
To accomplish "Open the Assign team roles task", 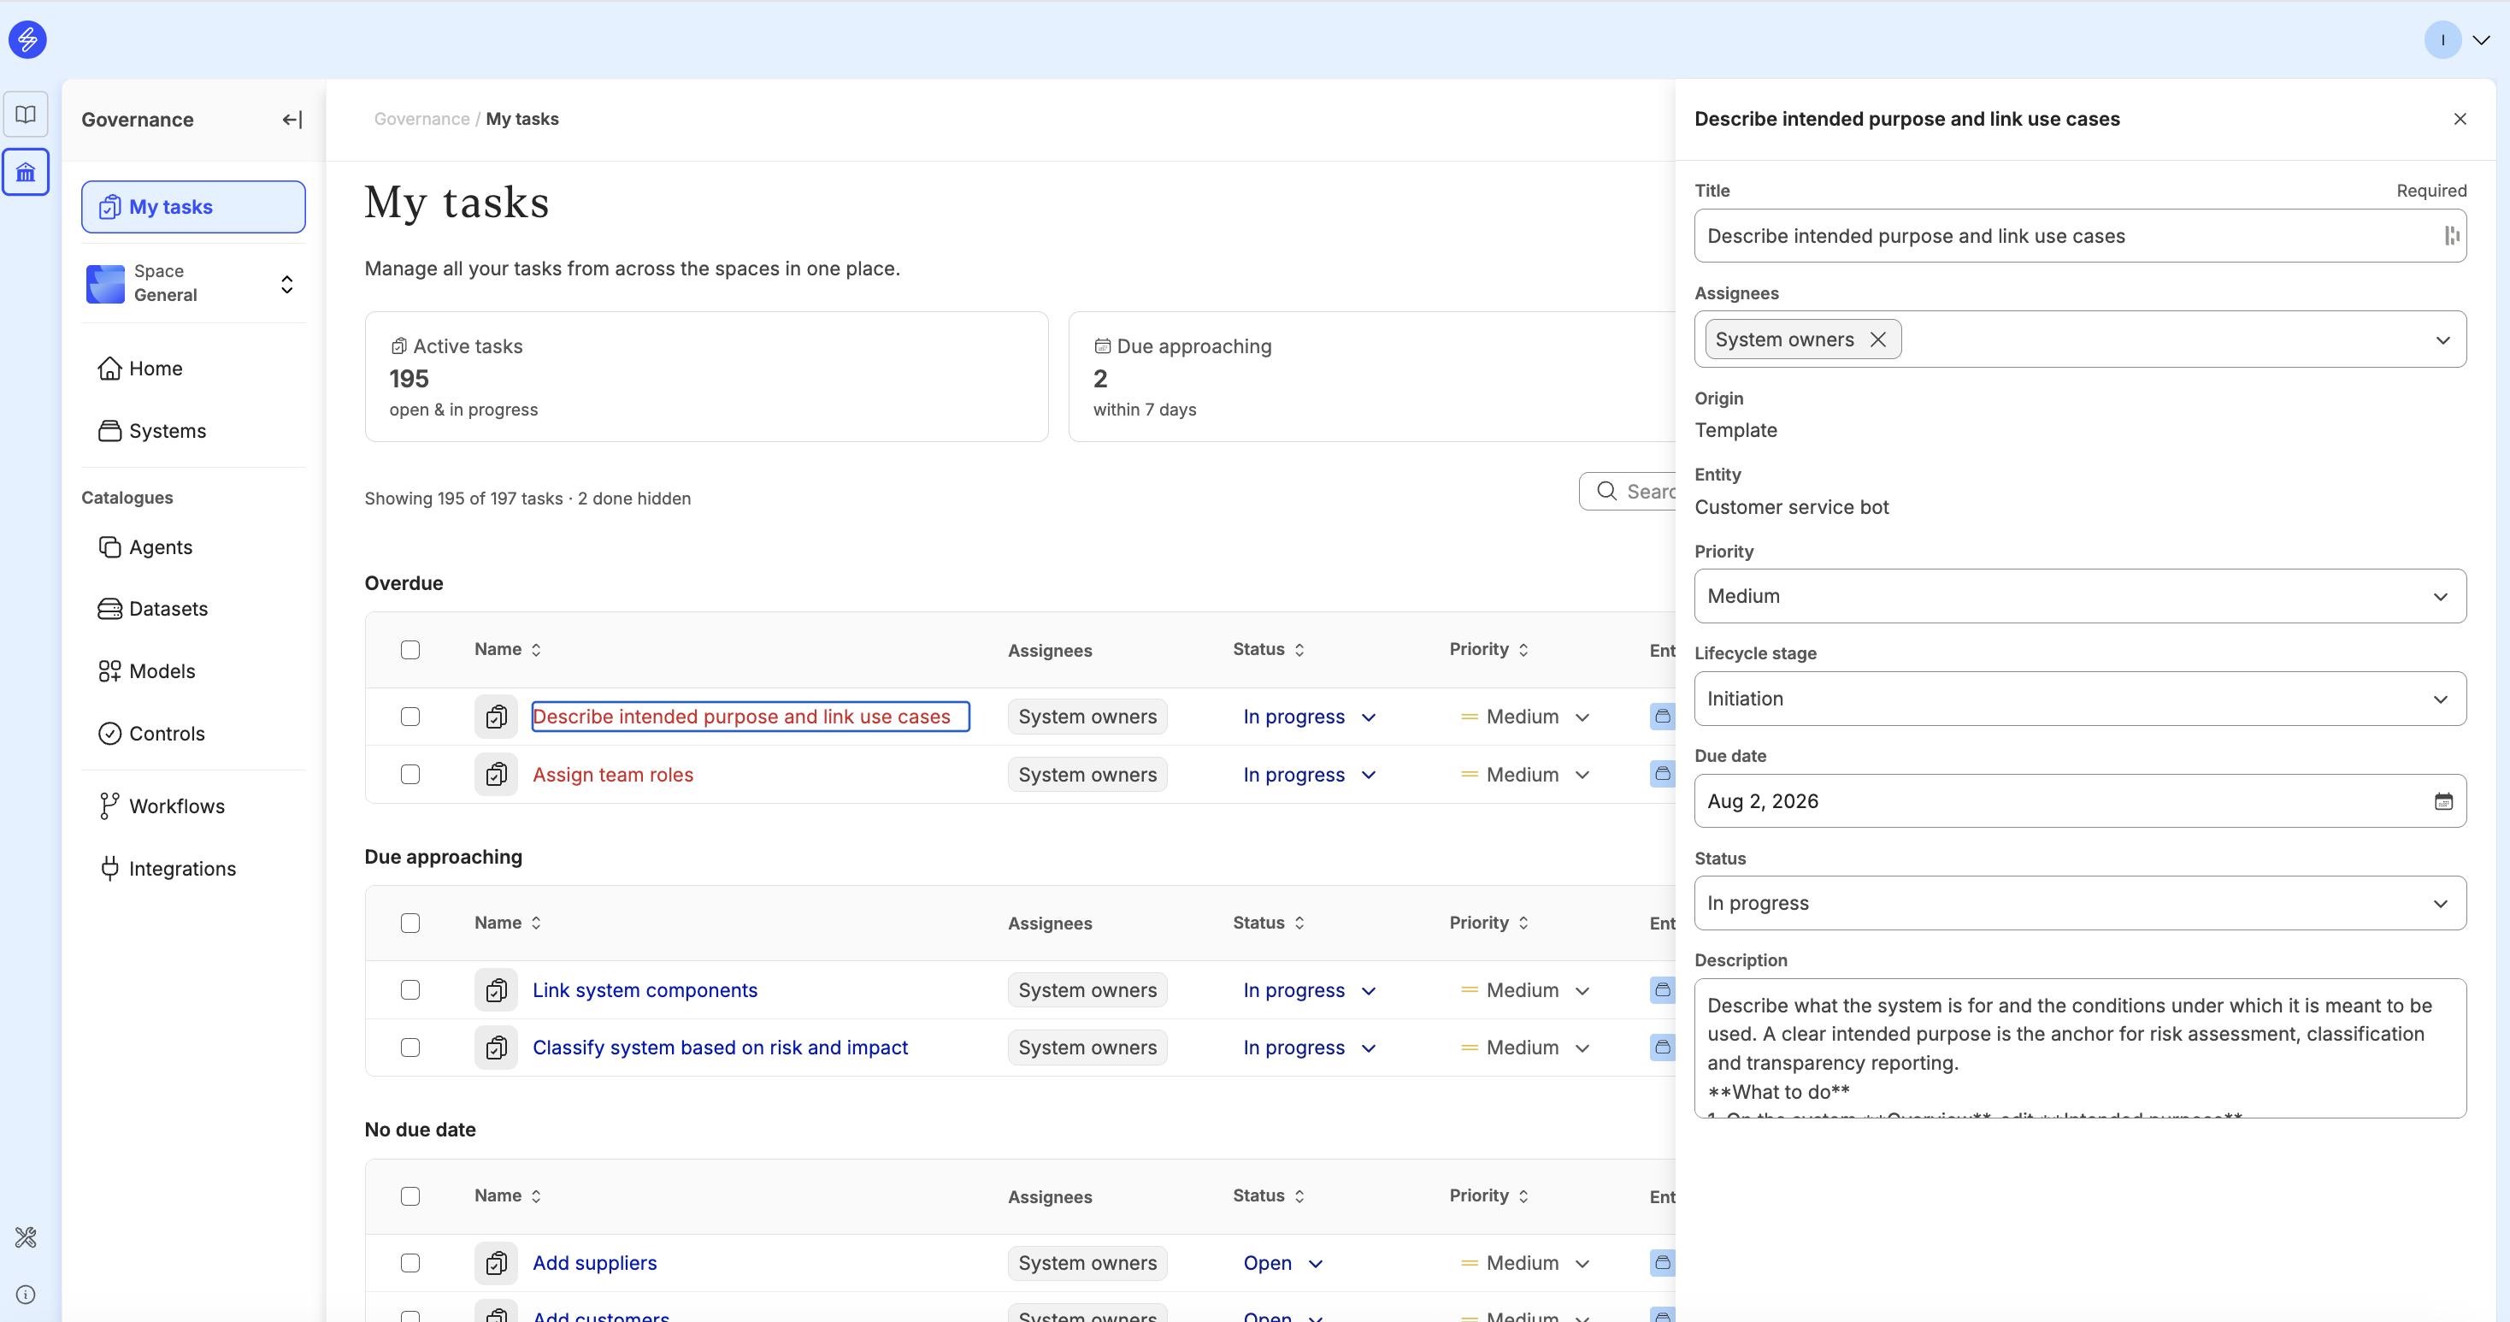I will (613, 775).
